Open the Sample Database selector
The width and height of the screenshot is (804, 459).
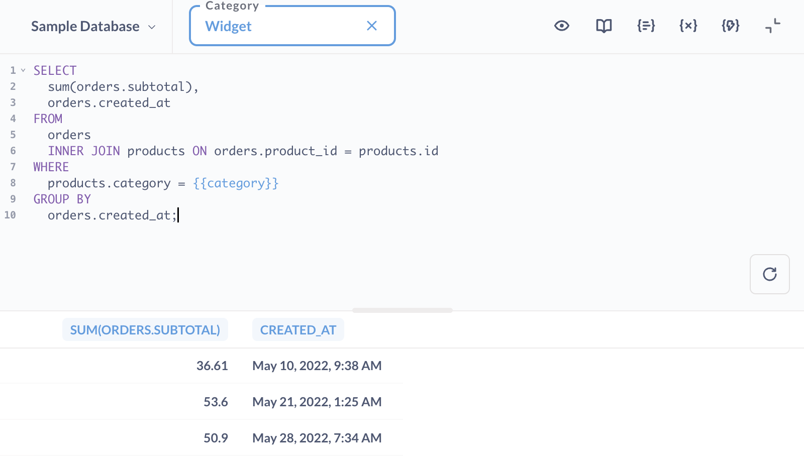[x=84, y=26]
